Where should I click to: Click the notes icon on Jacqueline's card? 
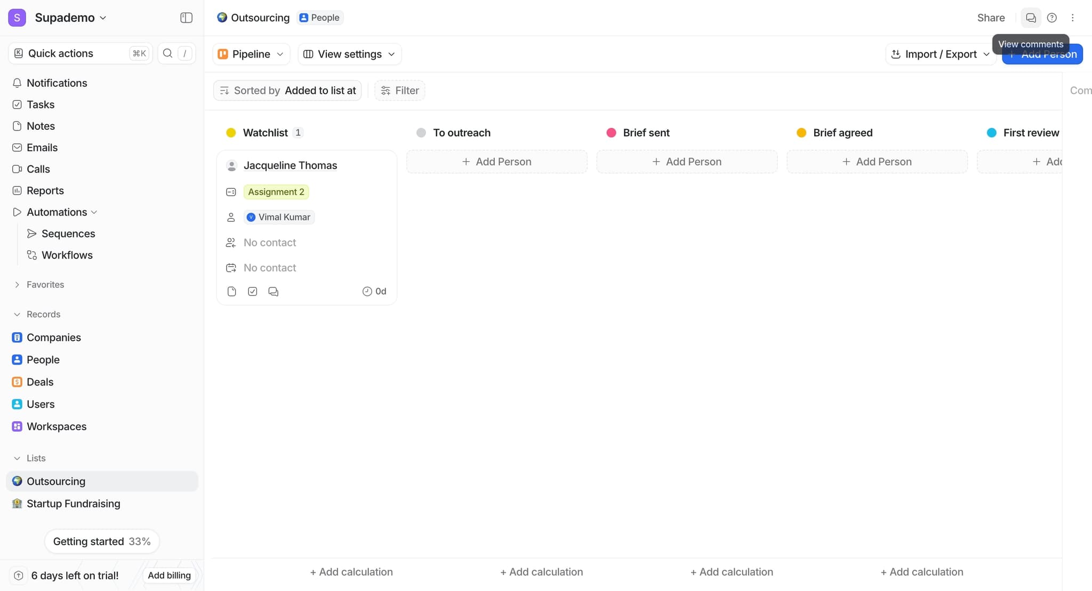231,291
